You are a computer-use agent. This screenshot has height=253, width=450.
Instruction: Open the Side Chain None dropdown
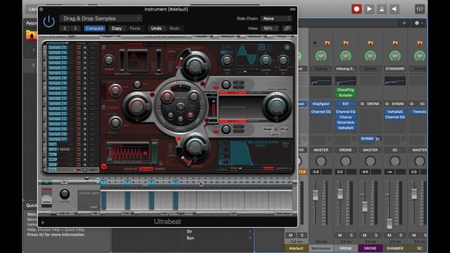click(x=276, y=18)
